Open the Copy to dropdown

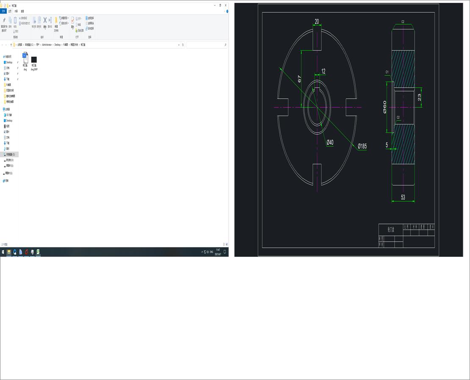tap(39, 22)
